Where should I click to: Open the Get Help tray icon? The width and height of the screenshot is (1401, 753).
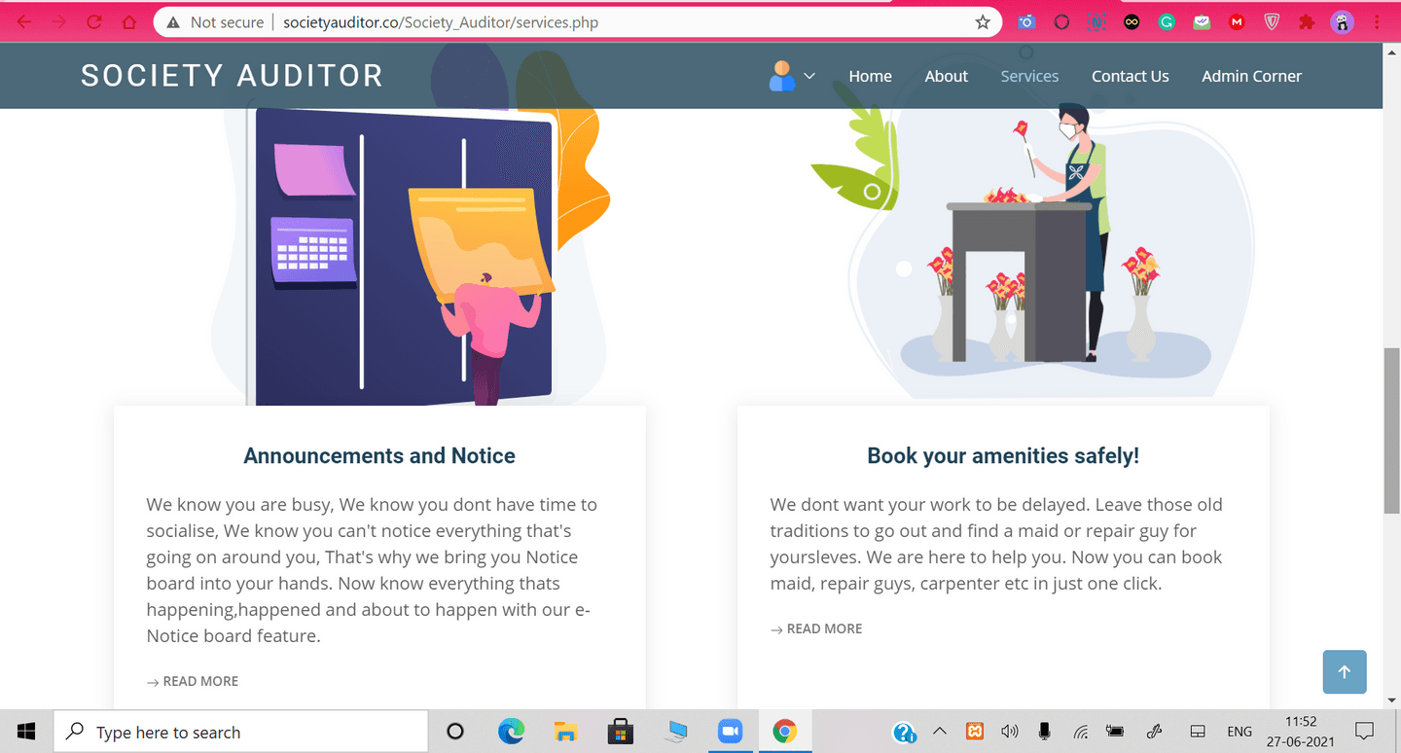point(904,732)
